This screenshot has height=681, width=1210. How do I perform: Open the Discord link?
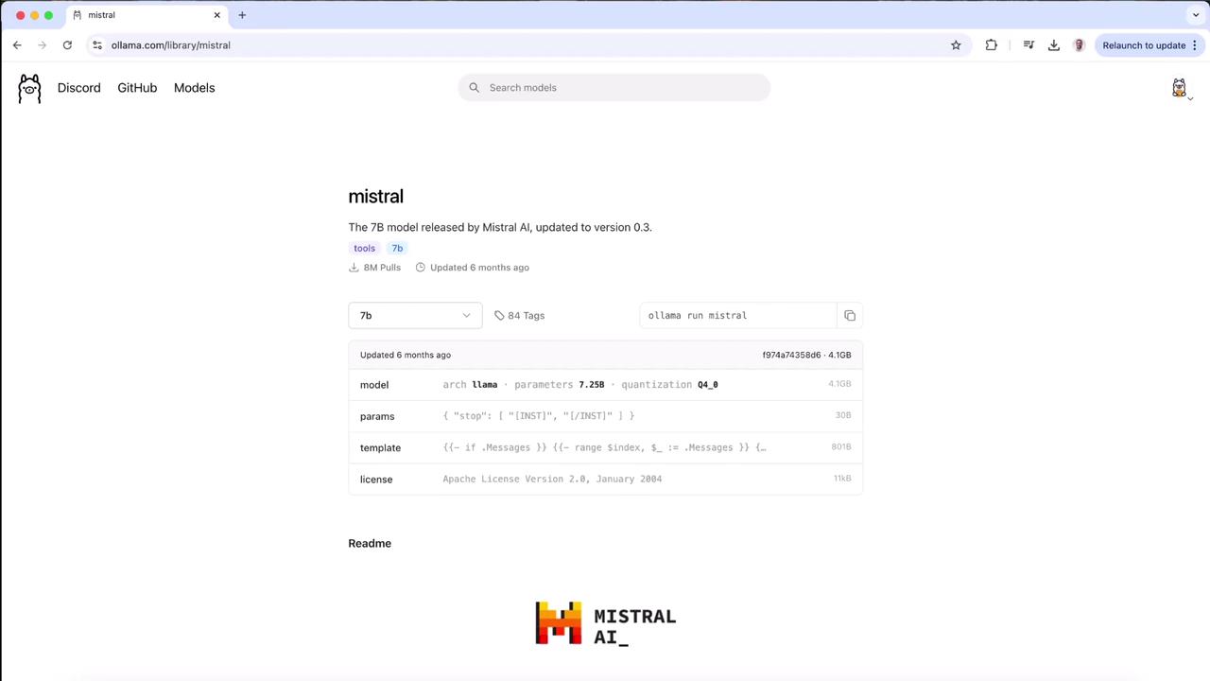[78, 88]
